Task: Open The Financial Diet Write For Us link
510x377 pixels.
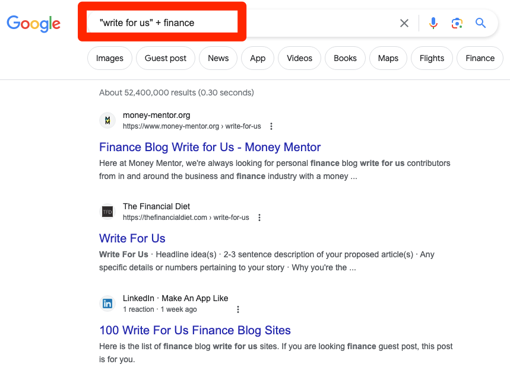Action: click(x=132, y=238)
